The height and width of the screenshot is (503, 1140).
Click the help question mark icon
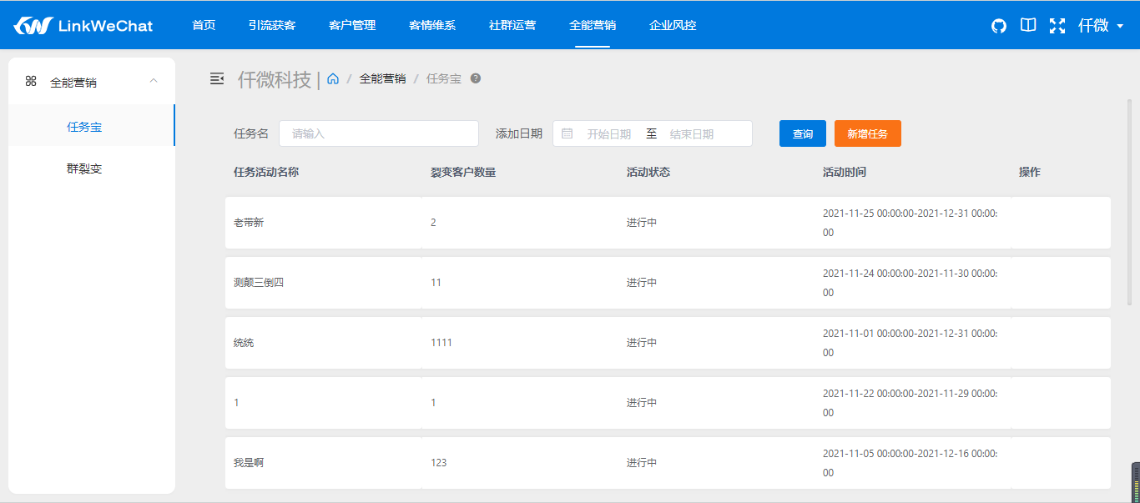point(476,78)
